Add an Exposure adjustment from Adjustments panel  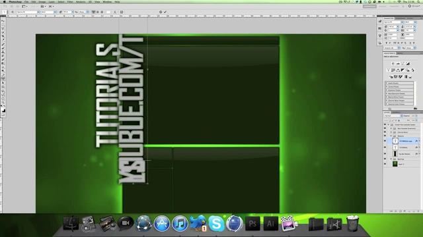[408, 64]
